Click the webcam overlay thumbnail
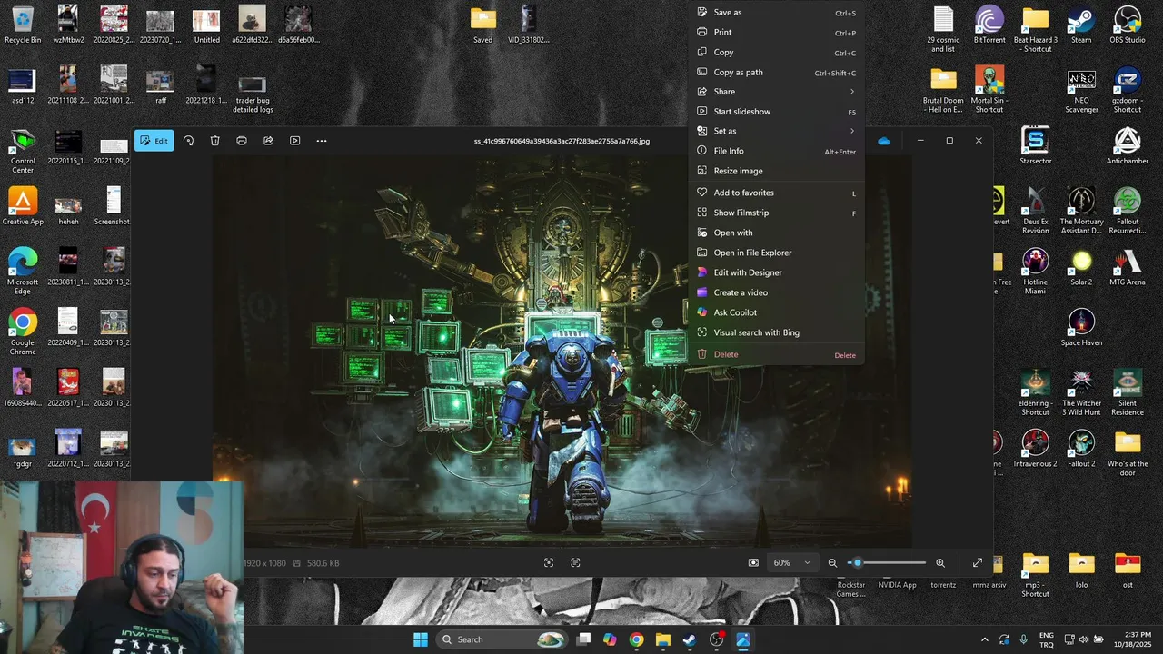The width and height of the screenshot is (1163, 654). (122, 568)
